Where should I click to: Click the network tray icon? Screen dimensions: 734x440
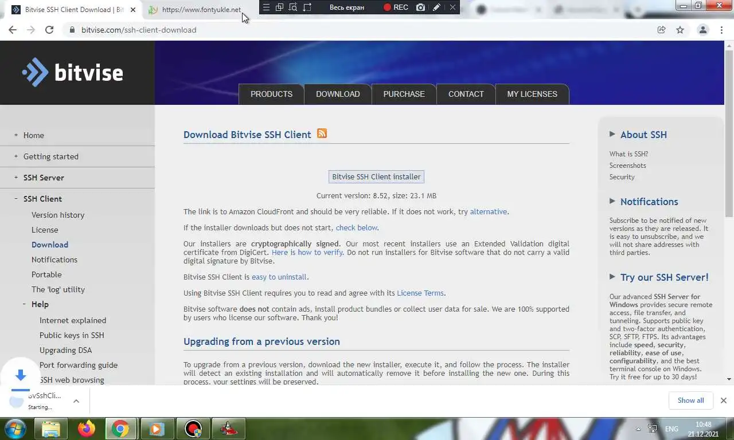point(652,429)
